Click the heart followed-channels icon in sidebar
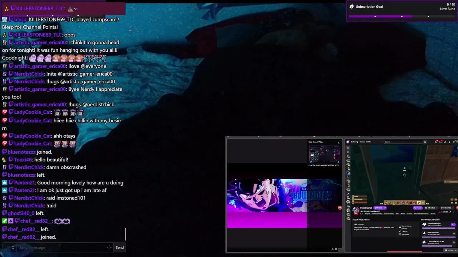Viewport: 458px width, 257px height. click(348, 152)
